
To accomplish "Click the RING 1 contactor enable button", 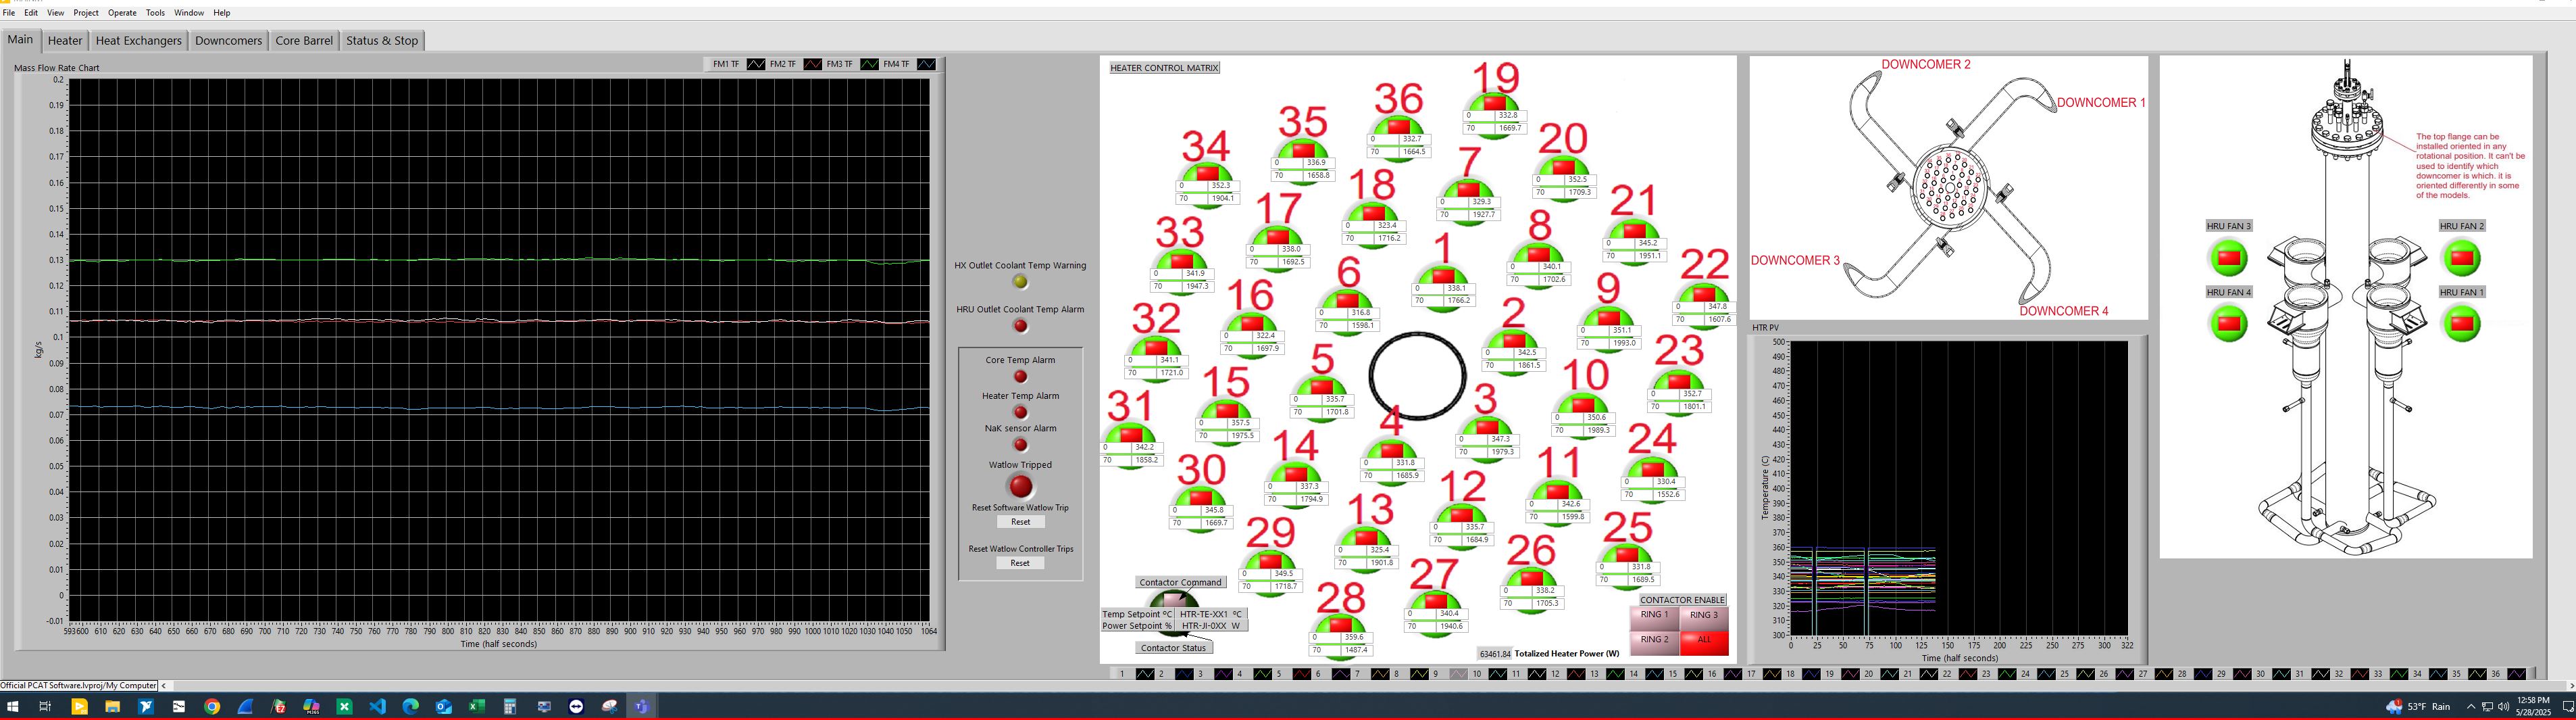I will coord(1653,616).
